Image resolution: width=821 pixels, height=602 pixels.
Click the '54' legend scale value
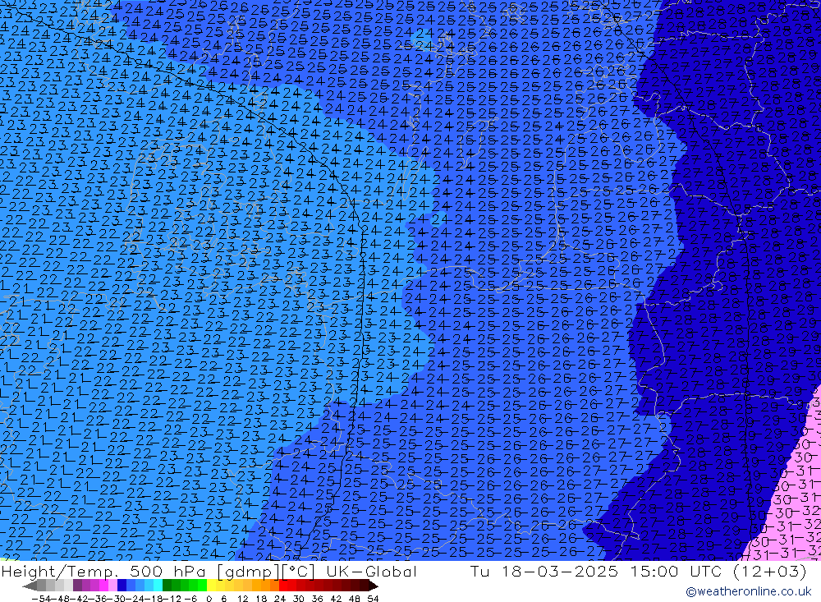click(x=373, y=599)
